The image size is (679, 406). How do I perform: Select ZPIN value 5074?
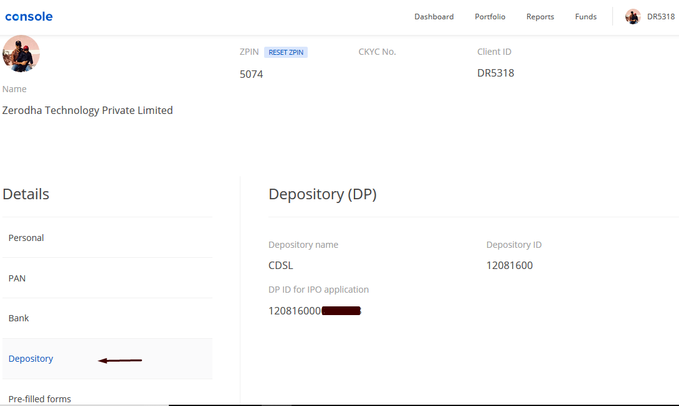tap(251, 74)
